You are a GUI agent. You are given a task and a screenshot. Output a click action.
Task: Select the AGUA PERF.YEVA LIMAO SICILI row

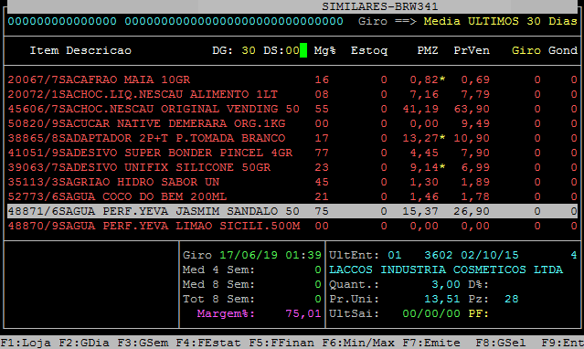click(x=292, y=226)
